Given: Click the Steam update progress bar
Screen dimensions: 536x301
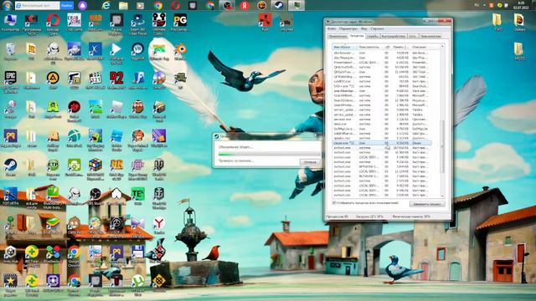Looking at the screenshot, I should click(x=270, y=154).
